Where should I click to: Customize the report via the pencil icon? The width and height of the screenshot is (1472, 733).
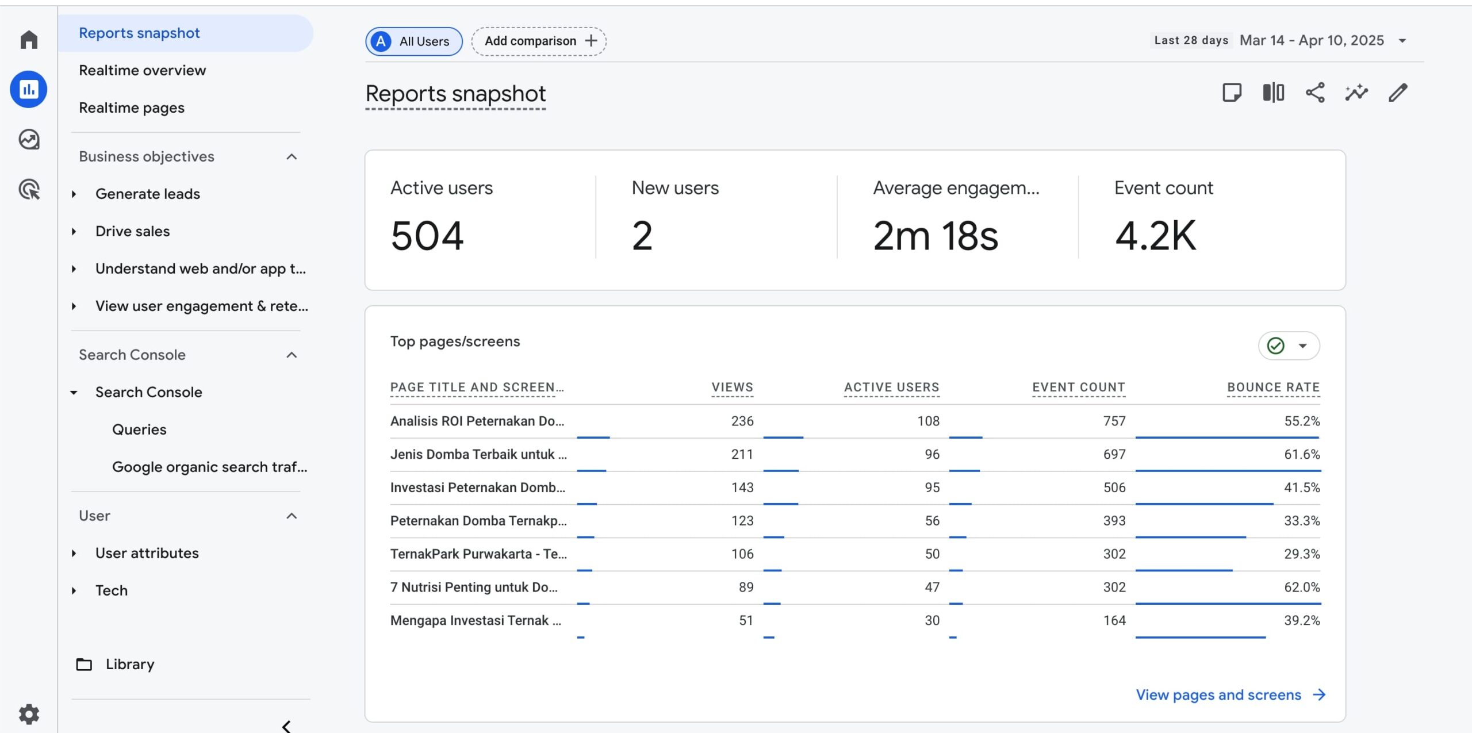click(x=1397, y=93)
